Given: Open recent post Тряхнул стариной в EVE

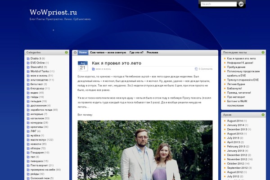Looking at the screenshot, I should (x=243, y=80).
